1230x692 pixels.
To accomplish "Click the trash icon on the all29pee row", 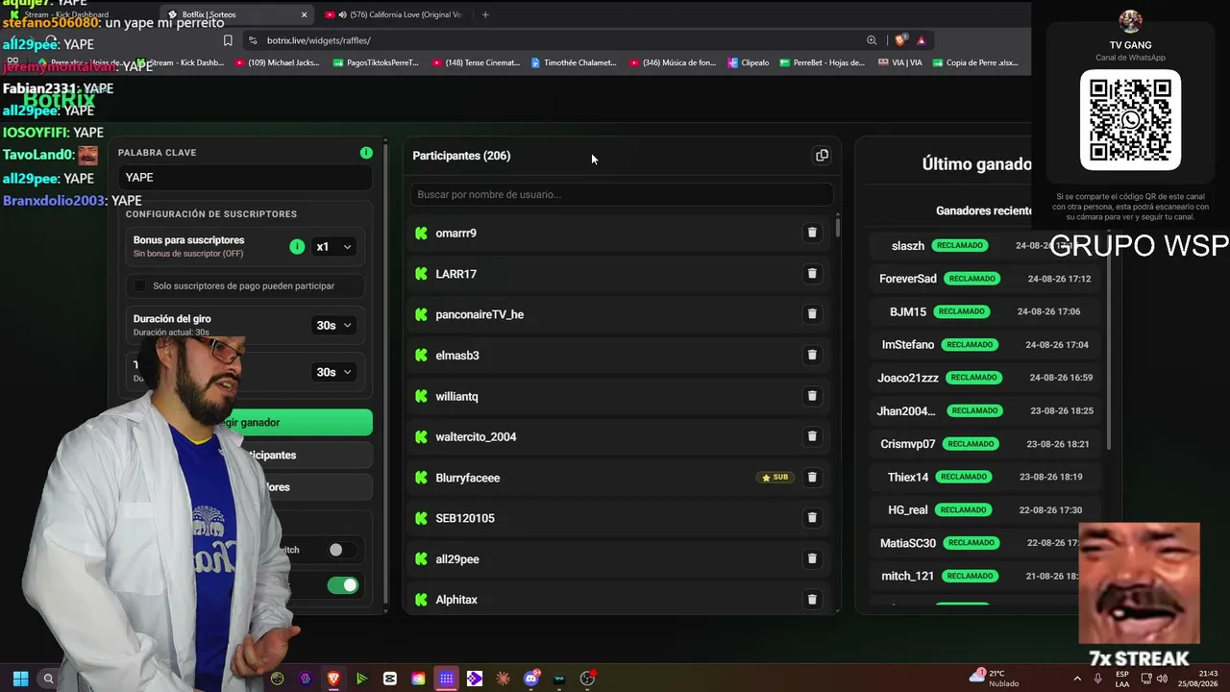I will [x=812, y=558].
